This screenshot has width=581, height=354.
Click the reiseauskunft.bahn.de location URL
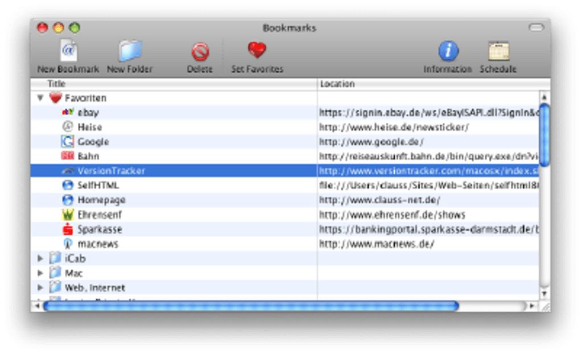(x=429, y=157)
